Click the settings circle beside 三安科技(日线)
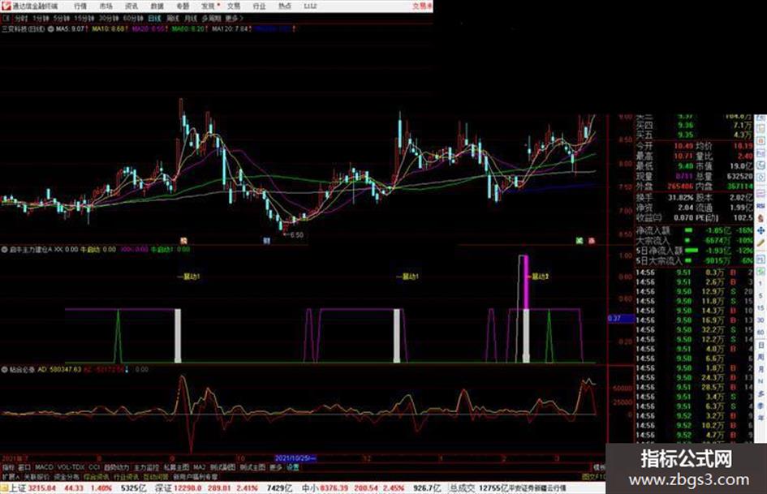Image resolution: width=767 pixels, height=494 pixels. tap(50, 29)
